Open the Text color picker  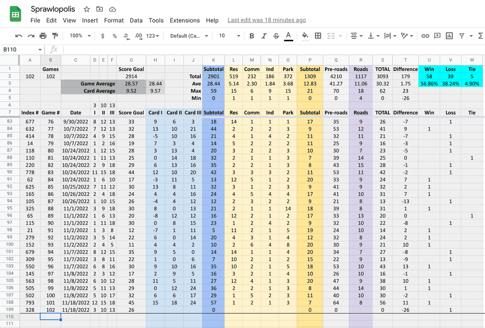tap(287, 36)
